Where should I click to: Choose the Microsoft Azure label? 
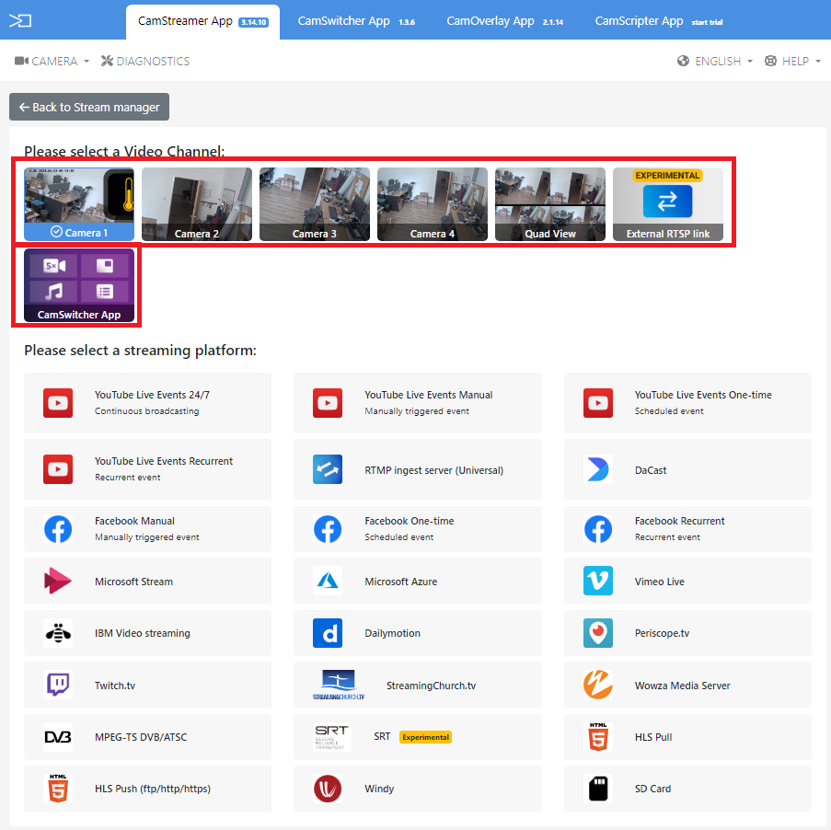[400, 582]
